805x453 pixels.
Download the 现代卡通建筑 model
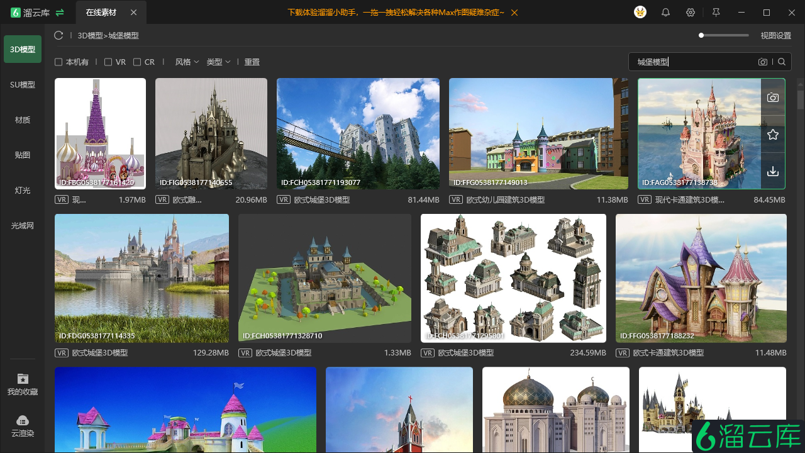tap(773, 171)
